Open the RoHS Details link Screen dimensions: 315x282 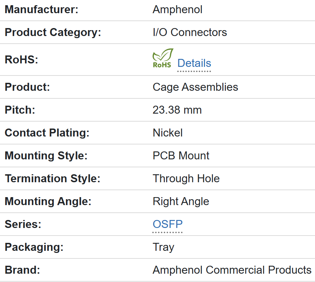point(194,63)
